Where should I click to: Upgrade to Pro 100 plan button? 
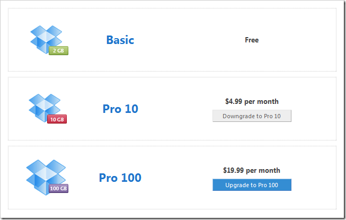tap(252, 184)
